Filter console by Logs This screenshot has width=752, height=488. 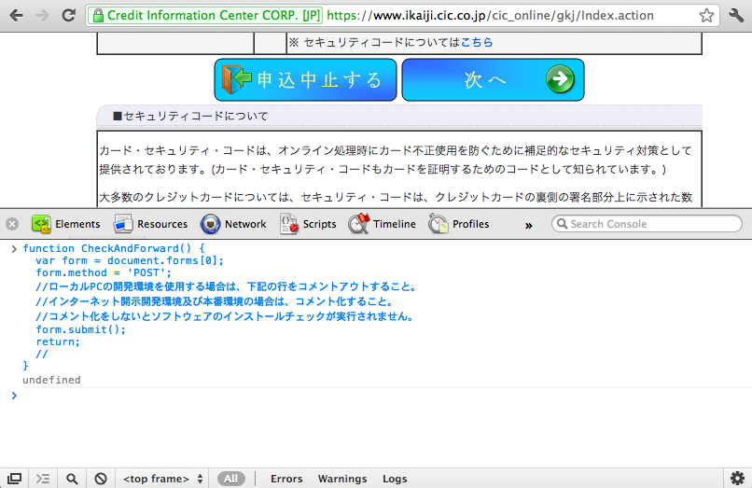[395, 479]
